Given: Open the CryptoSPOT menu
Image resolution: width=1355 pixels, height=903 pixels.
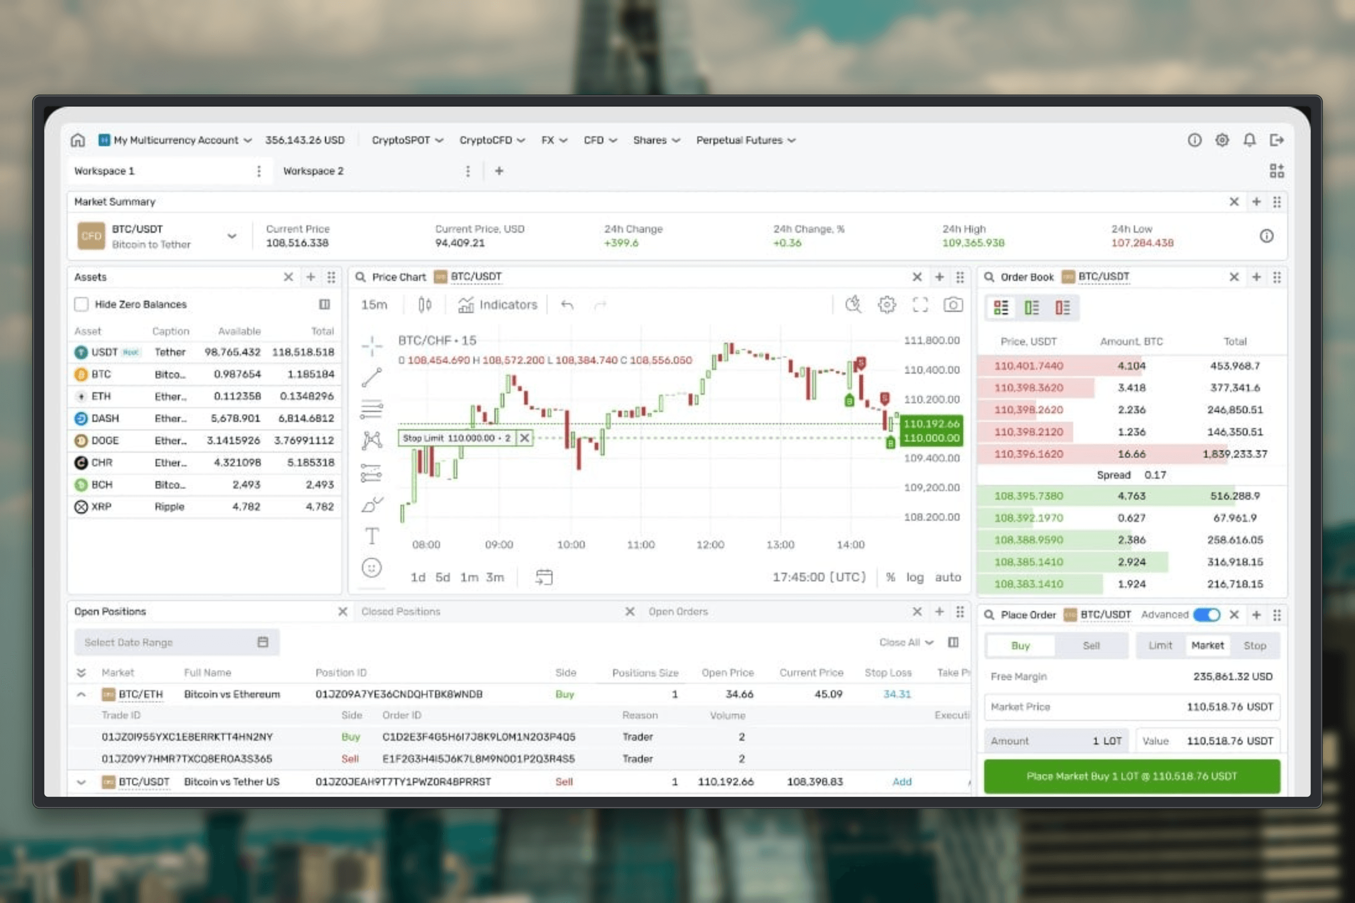Looking at the screenshot, I should tap(408, 140).
